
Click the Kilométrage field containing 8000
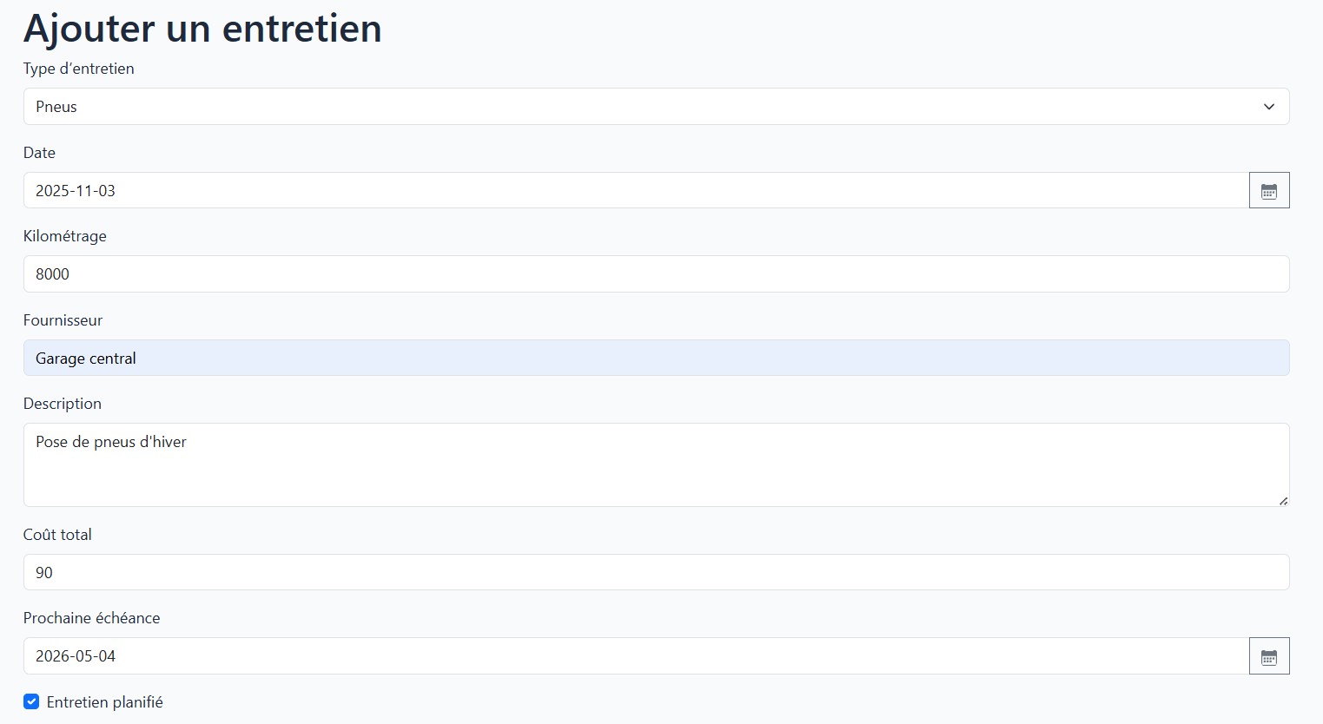point(608,273)
